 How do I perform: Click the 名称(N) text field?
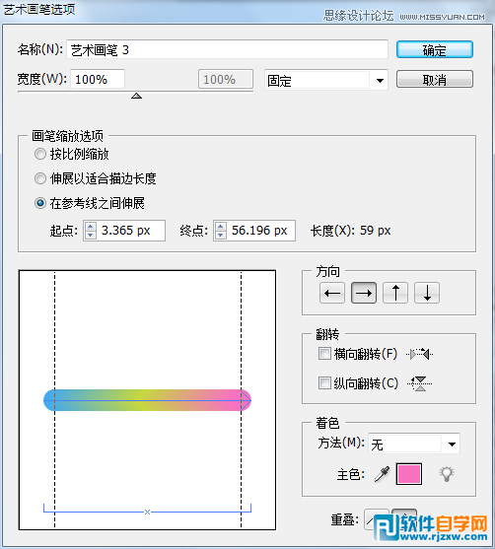point(228,49)
